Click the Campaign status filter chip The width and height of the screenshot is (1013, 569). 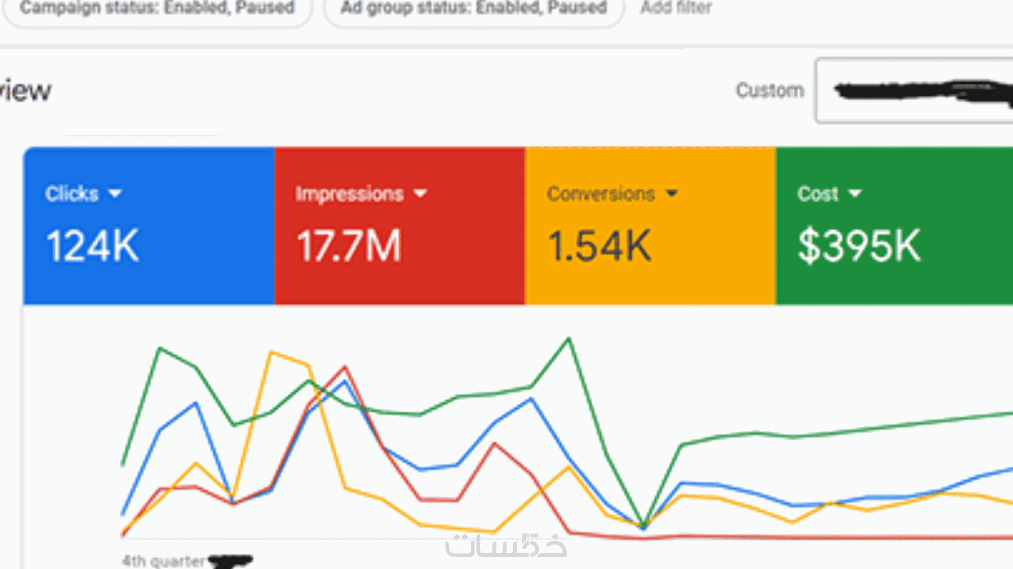click(x=157, y=8)
